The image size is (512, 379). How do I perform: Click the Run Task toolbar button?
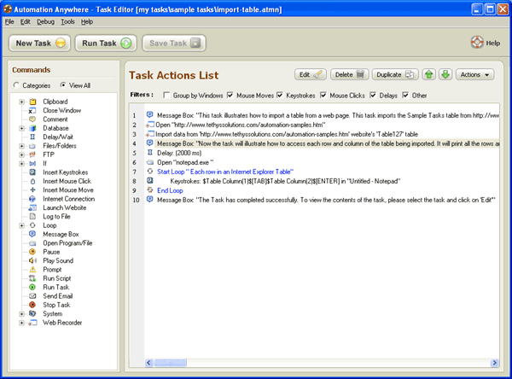(106, 44)
